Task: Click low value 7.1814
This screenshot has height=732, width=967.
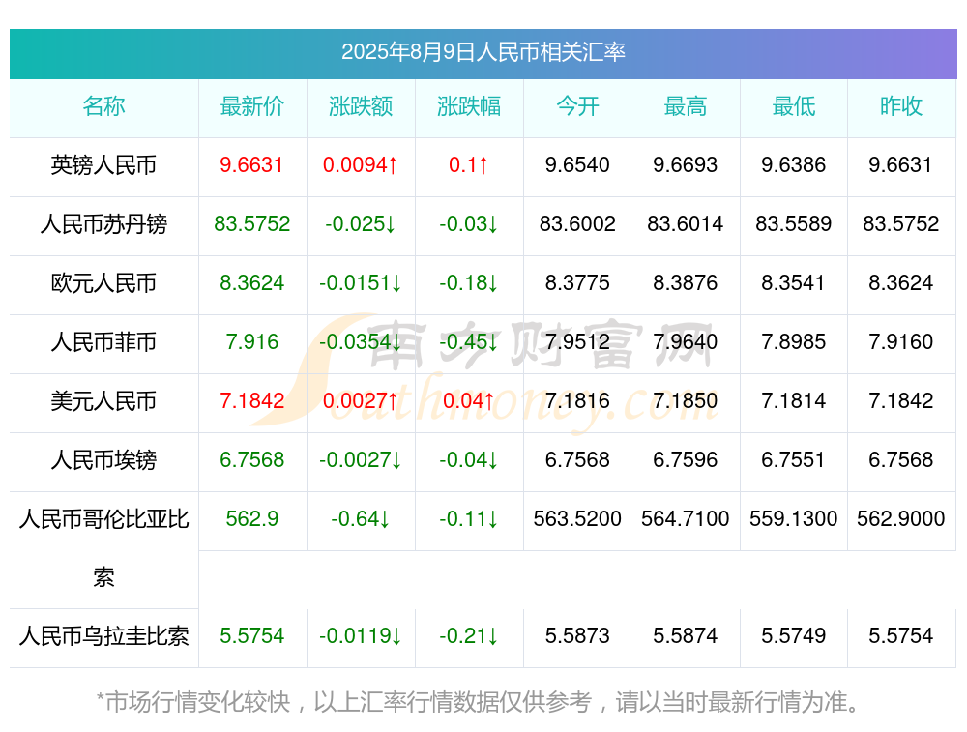Action: coord(794,401)
